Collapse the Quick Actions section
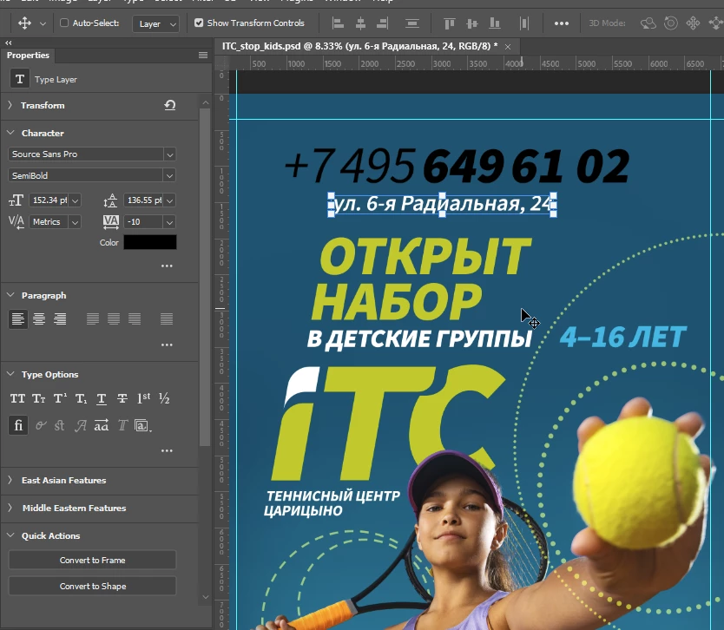Screen dimensions: 724x630 [x=10, y=535]
